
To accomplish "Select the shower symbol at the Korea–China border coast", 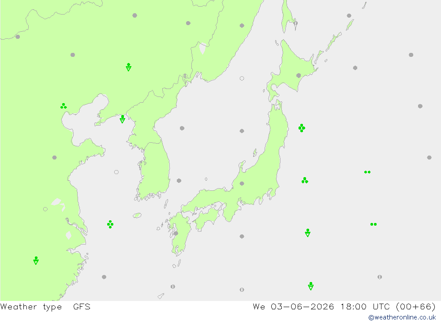I will click(x=122, y=119).
